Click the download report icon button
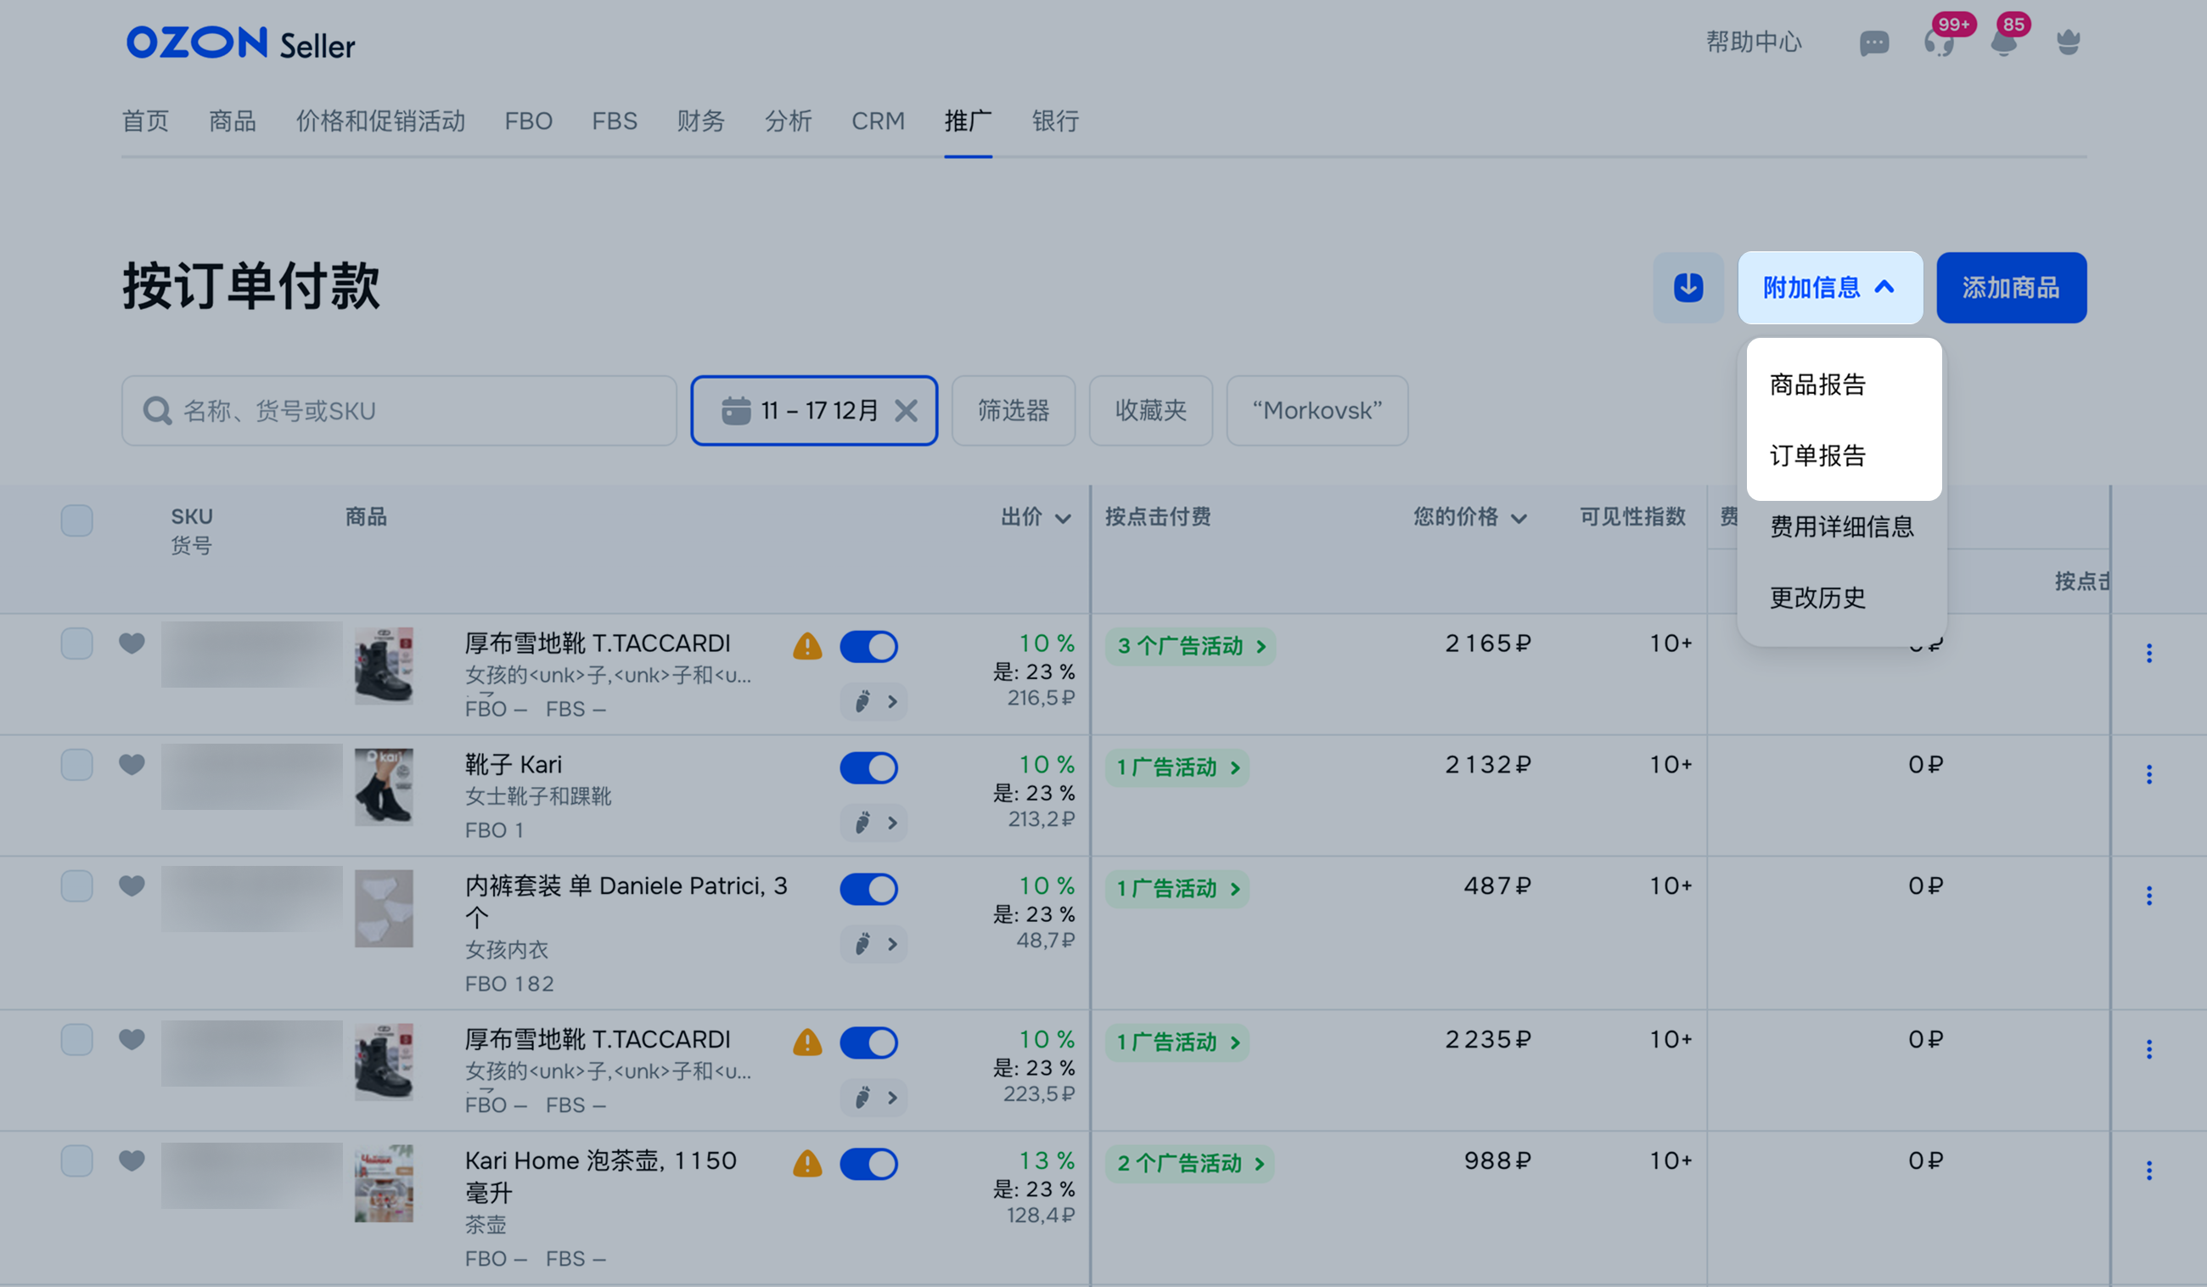Image resolution: width=2207 pixels, height=1287 pixels. click(x=1688, y=287)
